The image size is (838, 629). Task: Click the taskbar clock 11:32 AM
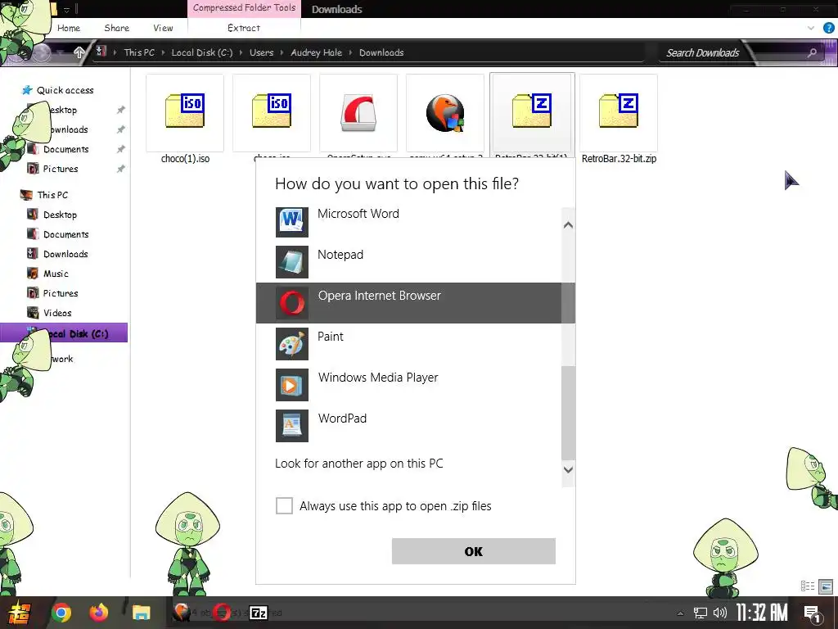[762, 613]
